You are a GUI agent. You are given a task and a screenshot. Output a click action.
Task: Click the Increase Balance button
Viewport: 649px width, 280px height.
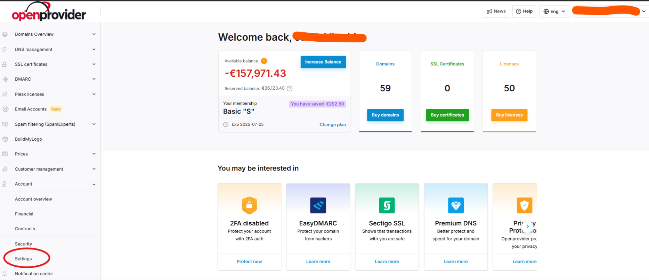pos(323,62)
